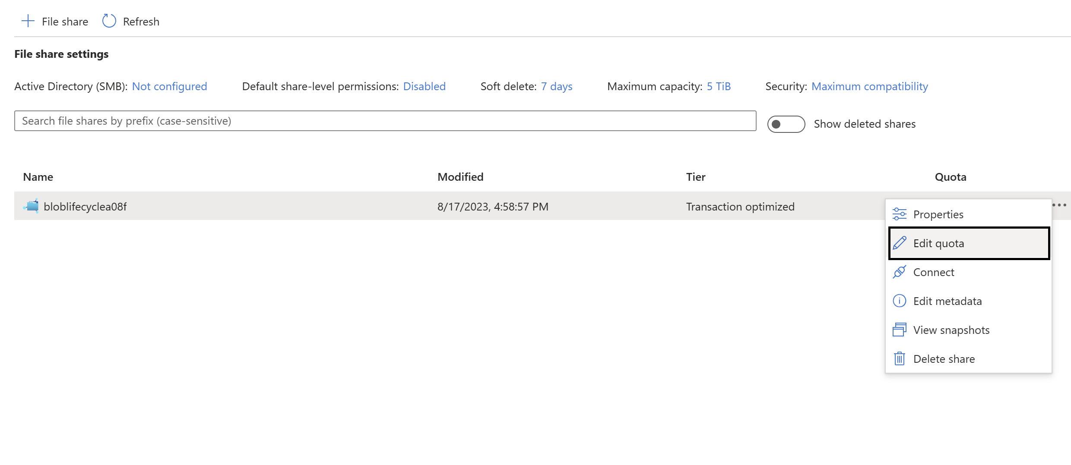Viewport: 1071px width, 465px height.
Task: Click the Transaction optimized tier cell
Action: tap(740, 207)
